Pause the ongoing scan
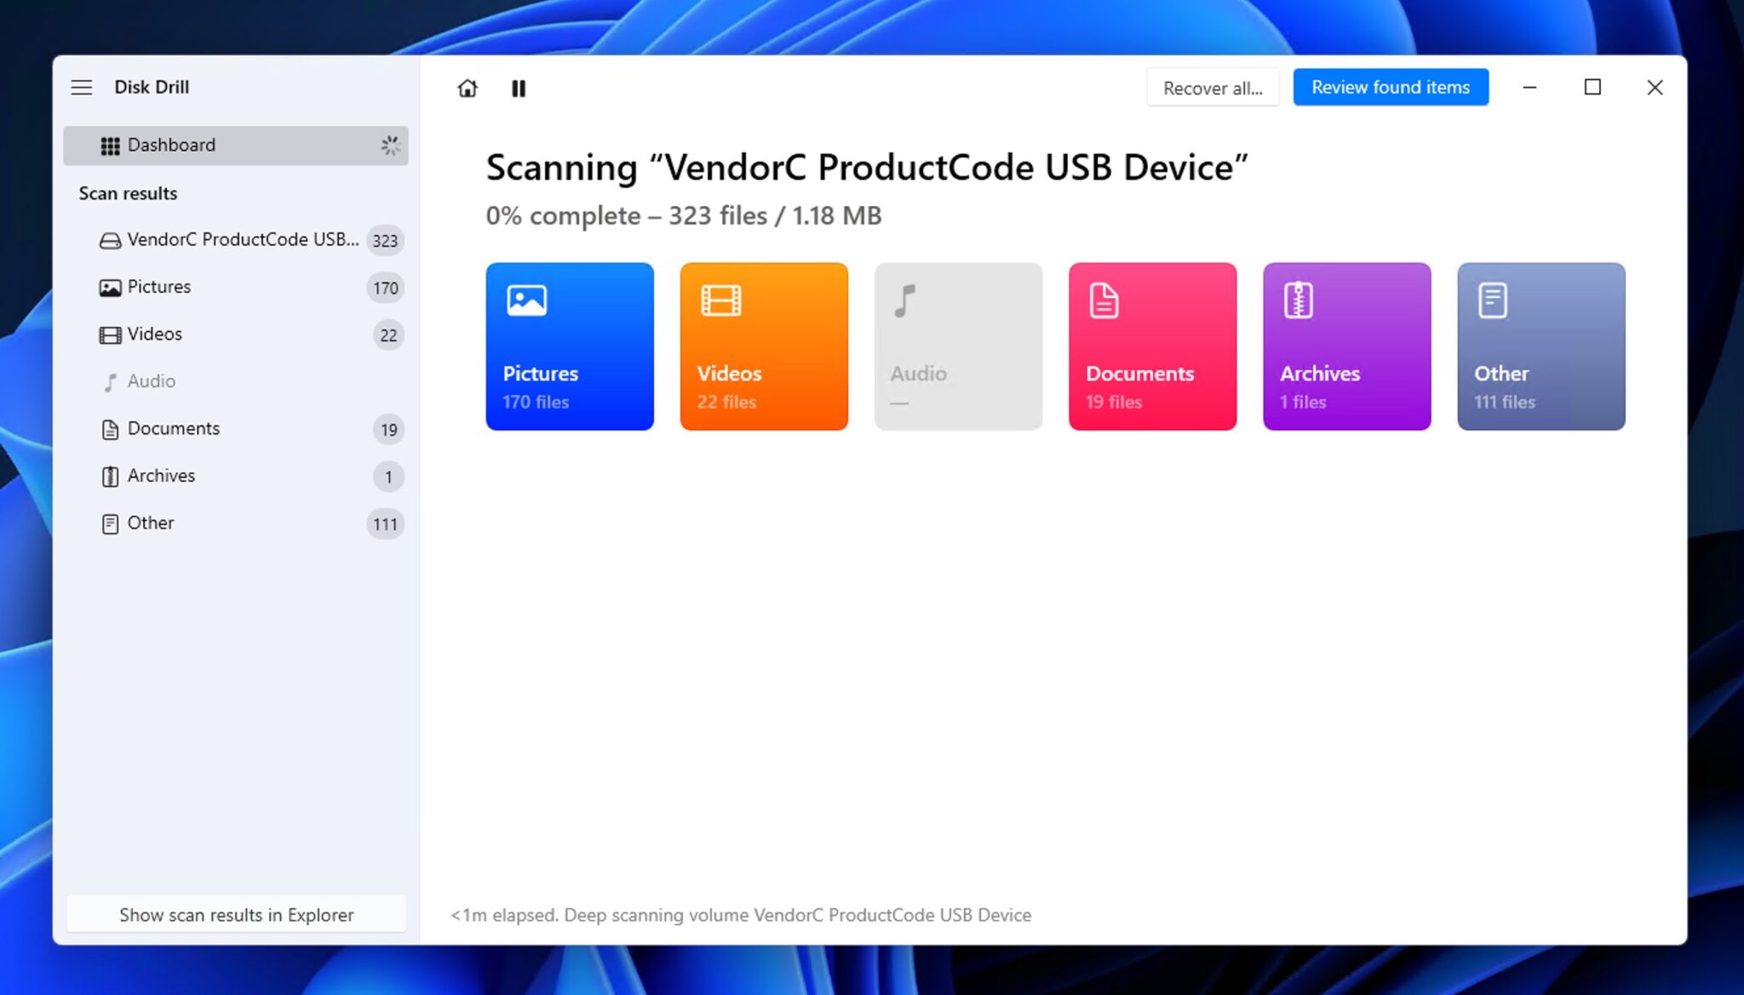1744x995 pixels. click(519, 88)
